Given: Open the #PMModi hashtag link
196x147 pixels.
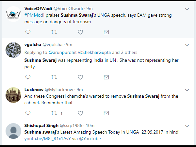Looking at the screenshot, I should (35, 15).
